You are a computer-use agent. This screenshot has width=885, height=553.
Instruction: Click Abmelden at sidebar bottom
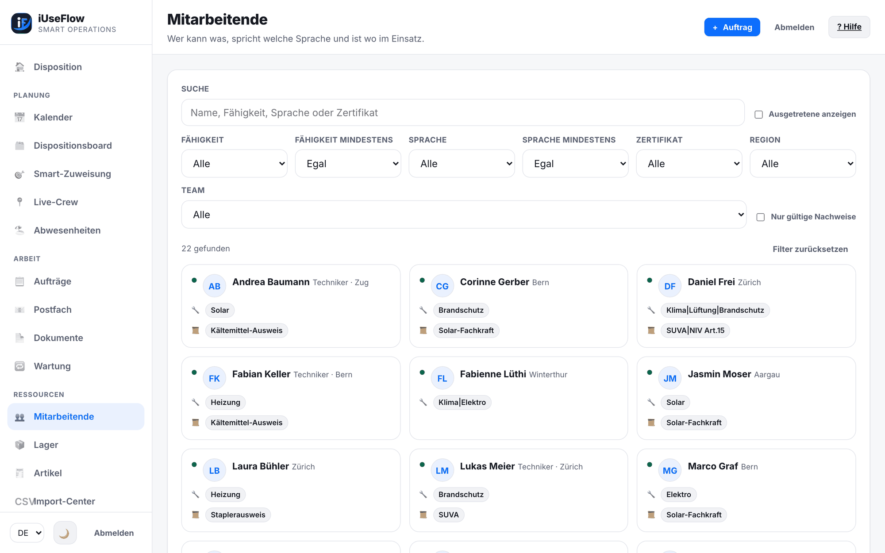pyautogui.click(x=114, y=533)
